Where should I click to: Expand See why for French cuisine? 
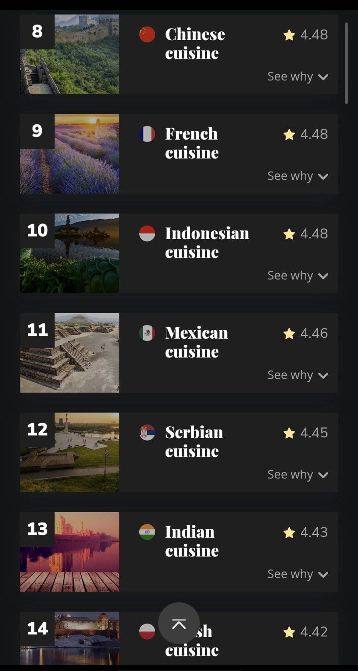pos(298,176)
